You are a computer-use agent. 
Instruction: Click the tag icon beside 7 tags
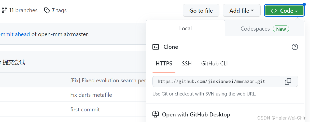[47, 10]
